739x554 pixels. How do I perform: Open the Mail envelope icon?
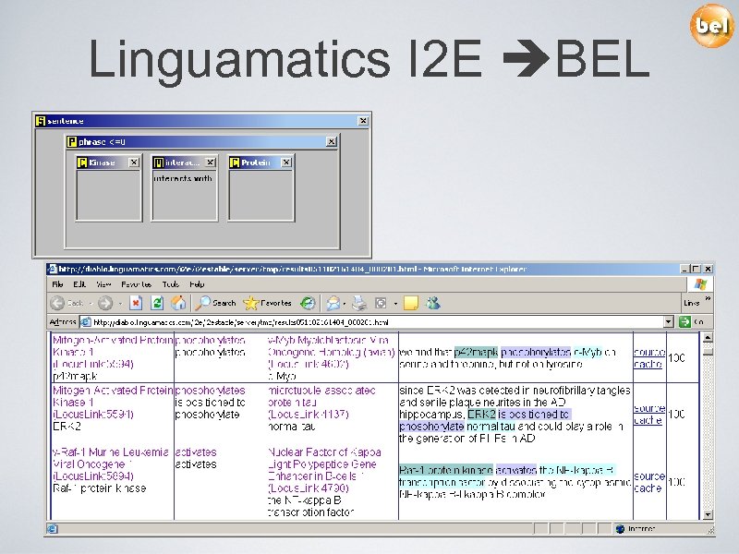(333, 303)
